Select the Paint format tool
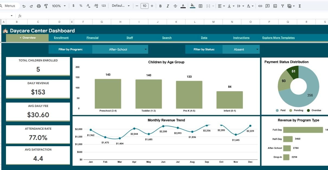Image resolution: width=328 pixels, height=170 pixels. 46,6
